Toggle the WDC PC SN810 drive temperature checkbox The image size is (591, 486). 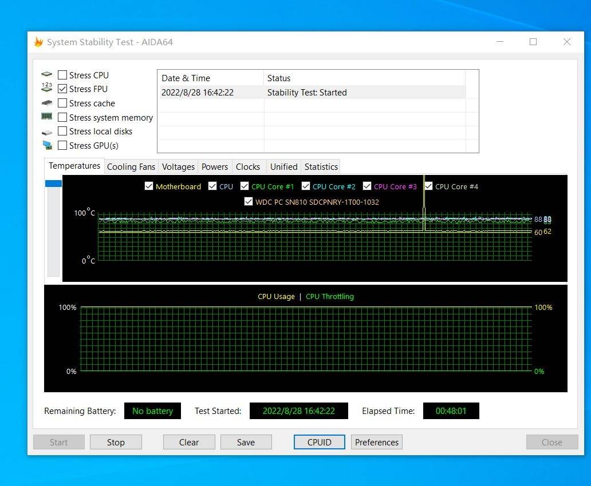[x=249, y=202]
